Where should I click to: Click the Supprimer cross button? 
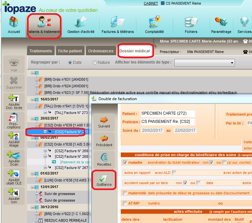[14, 83]
